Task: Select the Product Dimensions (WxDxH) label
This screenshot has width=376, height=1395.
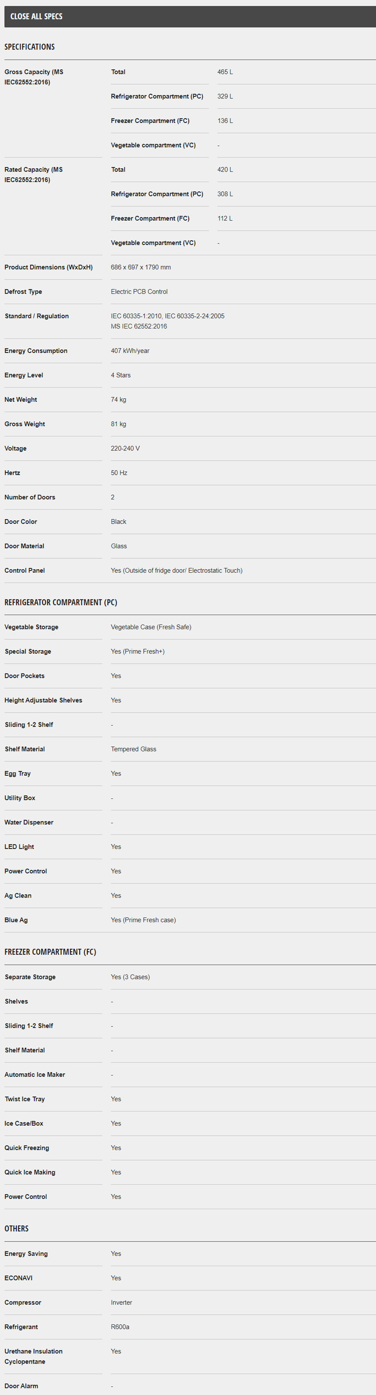Action: (x=49, y=267)
